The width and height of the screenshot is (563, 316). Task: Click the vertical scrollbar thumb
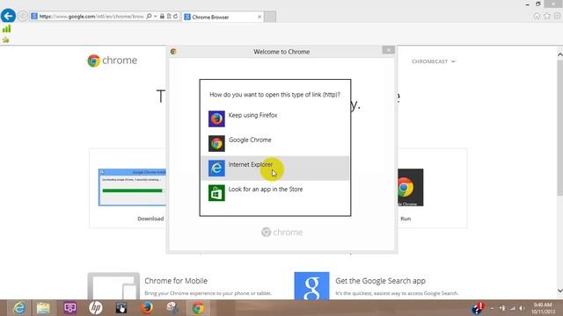click(x=559, y=127)
